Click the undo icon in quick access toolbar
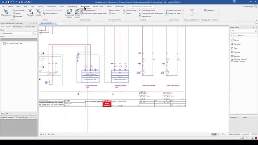258x145 pixels. click(x=12, y=2)
